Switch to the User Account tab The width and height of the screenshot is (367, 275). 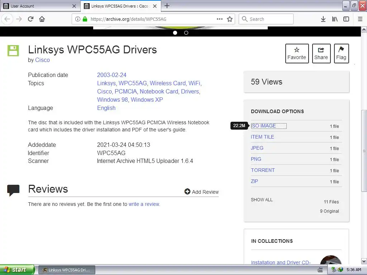pos(40,6)
